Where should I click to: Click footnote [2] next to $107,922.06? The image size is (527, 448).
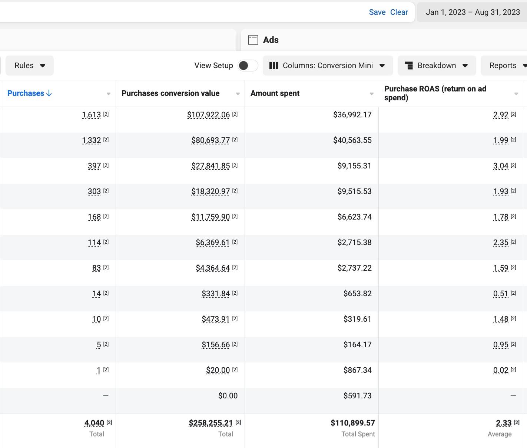pos(235,114)
